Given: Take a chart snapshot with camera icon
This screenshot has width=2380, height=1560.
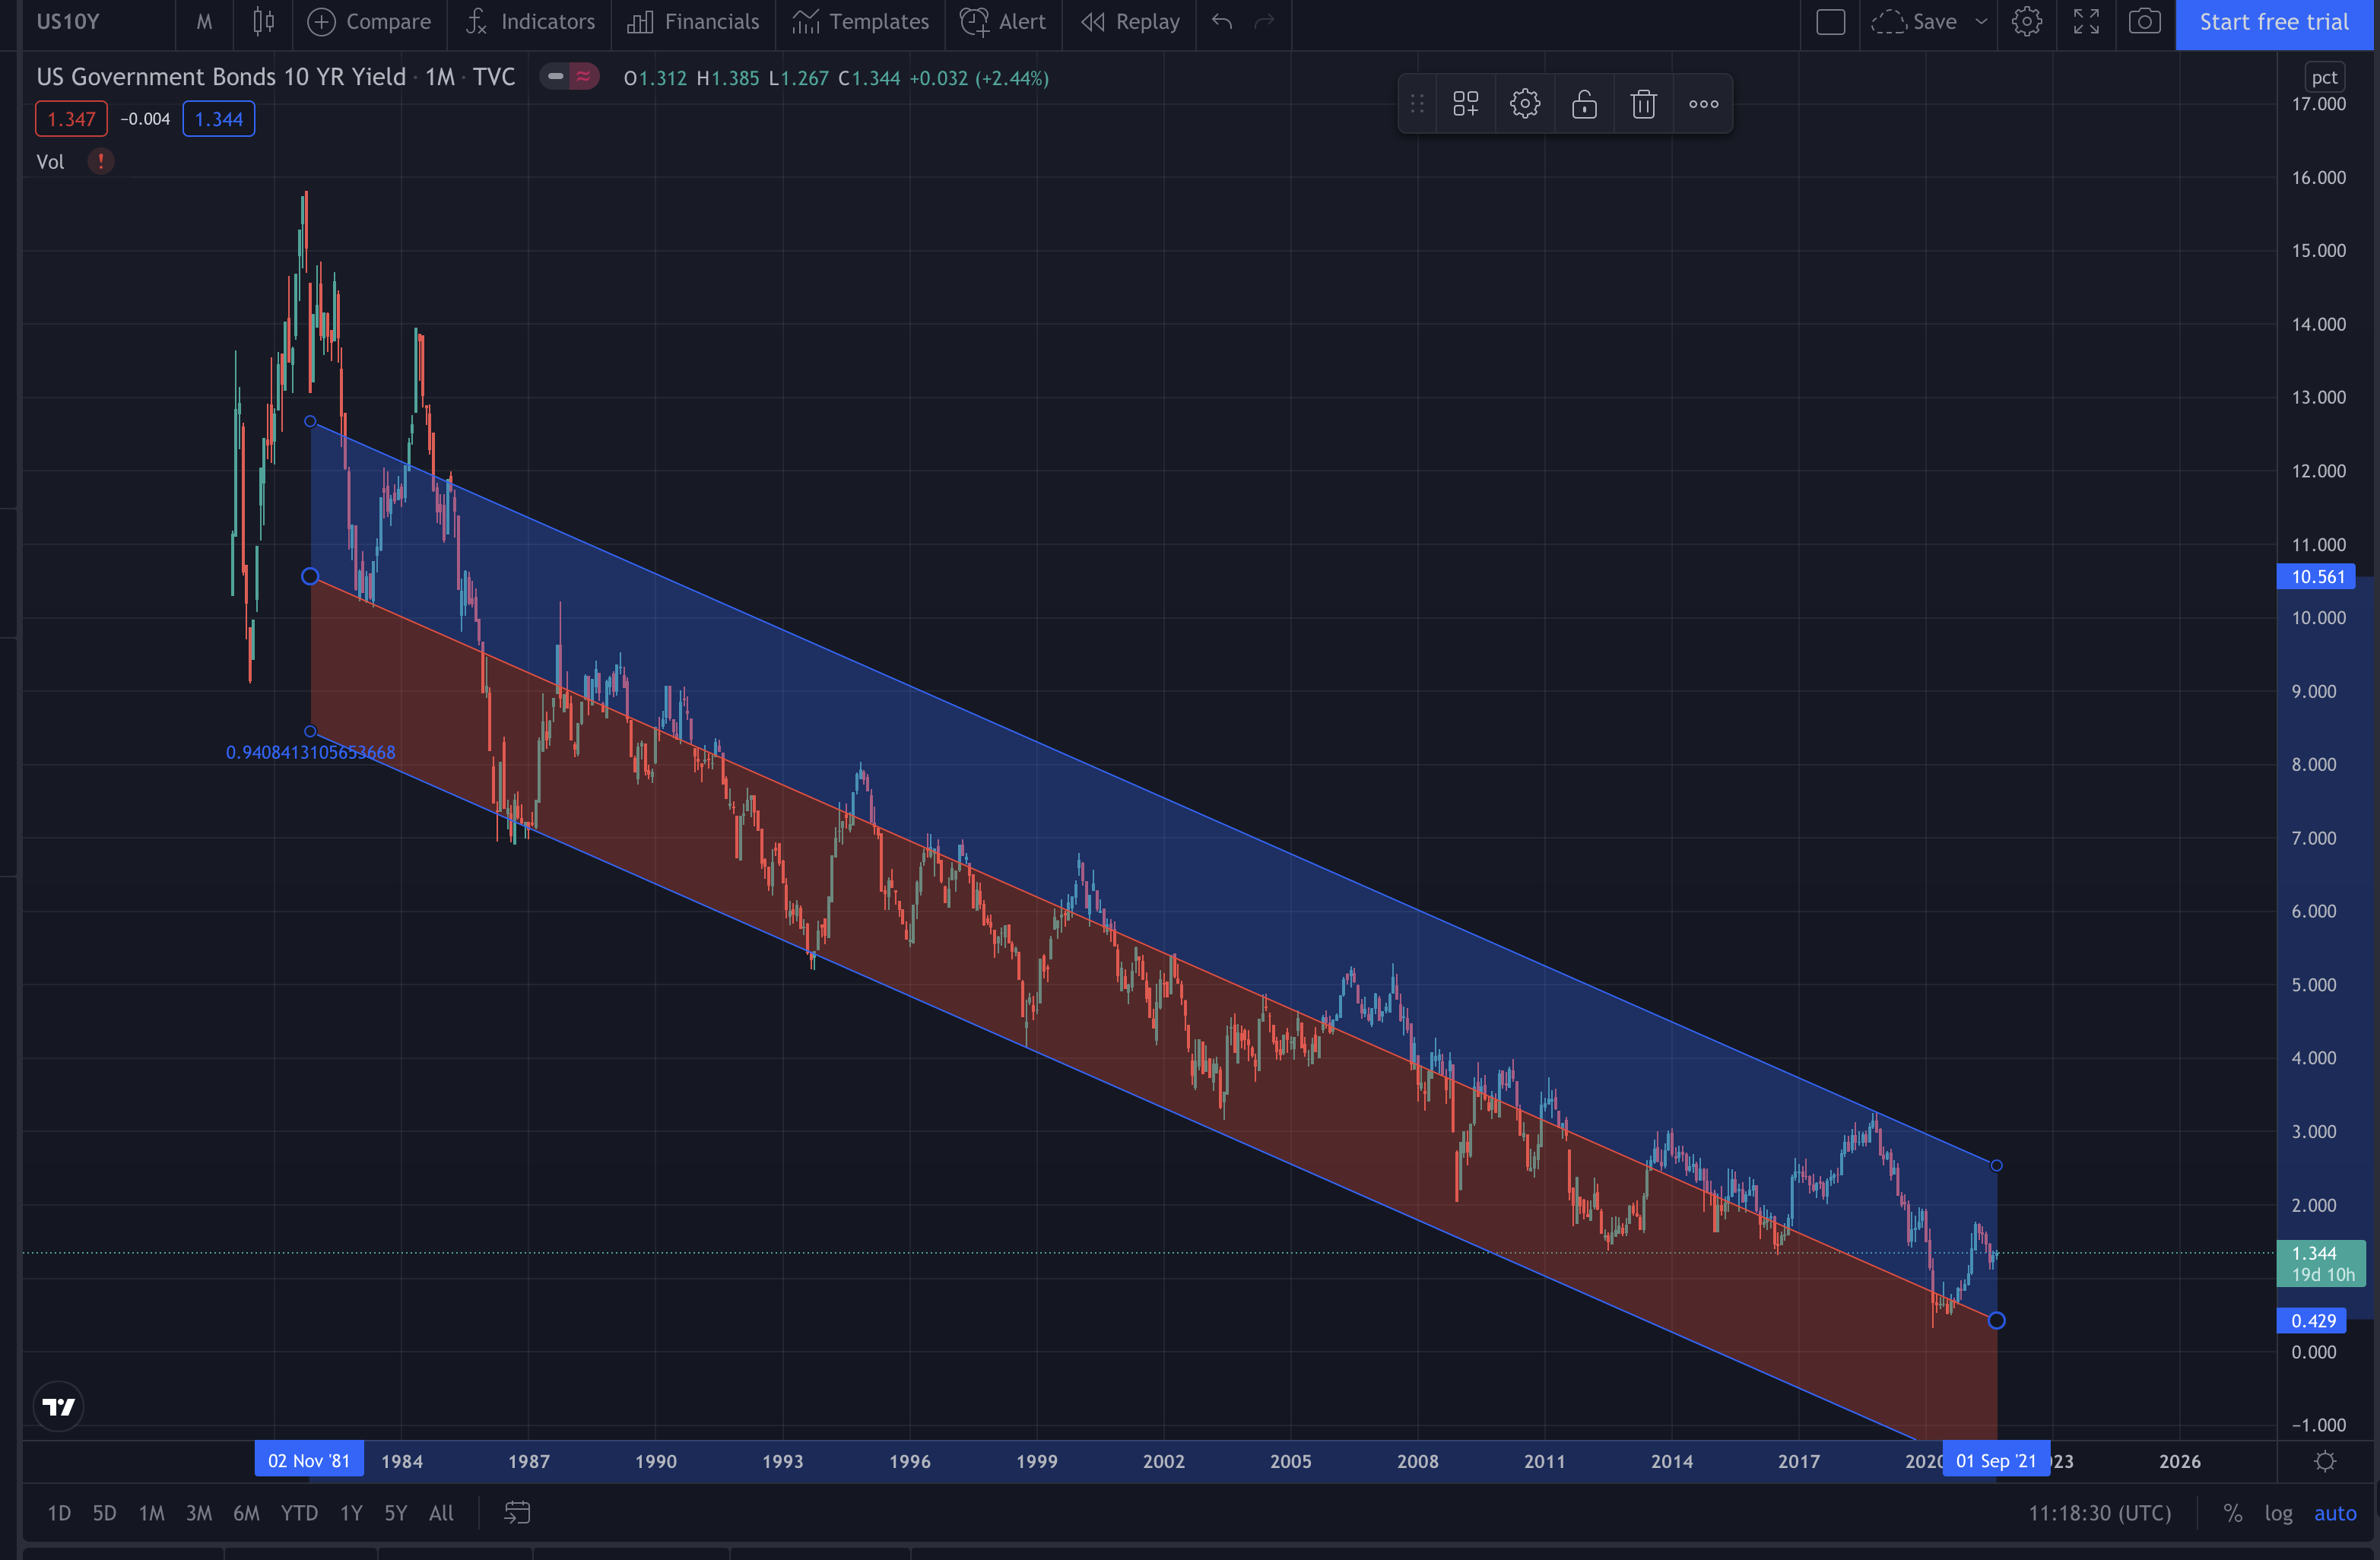Looking at the screenshot, I should (x=2144, y=22).
